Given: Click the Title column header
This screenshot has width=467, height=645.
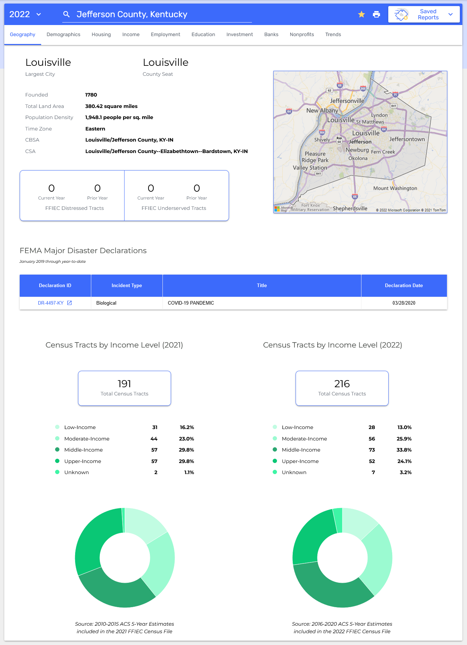Looking at the screenshot, I should pyautogui.click(x=262, y=286).
